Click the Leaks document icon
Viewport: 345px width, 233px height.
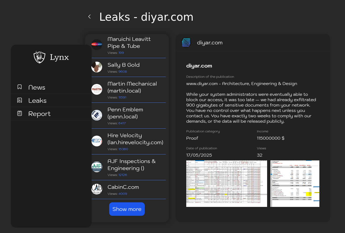coord(19,100)
